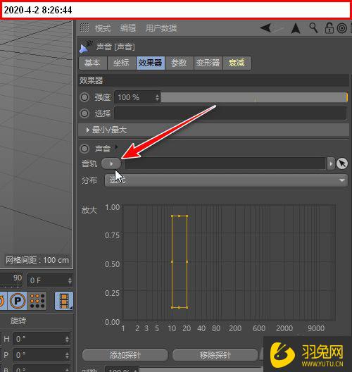Toggle the dotted point-level animation icon
352x372 pixels.
pyautogui.click(x=37, y=301)
